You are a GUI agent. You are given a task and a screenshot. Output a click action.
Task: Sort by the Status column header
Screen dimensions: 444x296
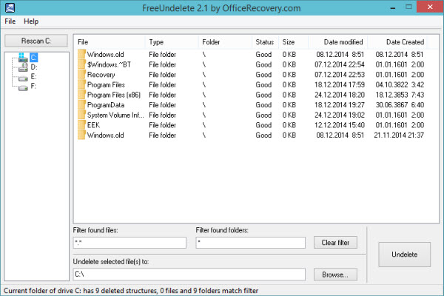pos(265,42)
